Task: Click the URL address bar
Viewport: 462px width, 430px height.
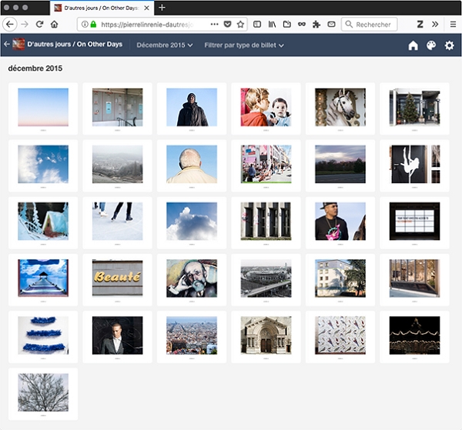Action: pos(146,25)
